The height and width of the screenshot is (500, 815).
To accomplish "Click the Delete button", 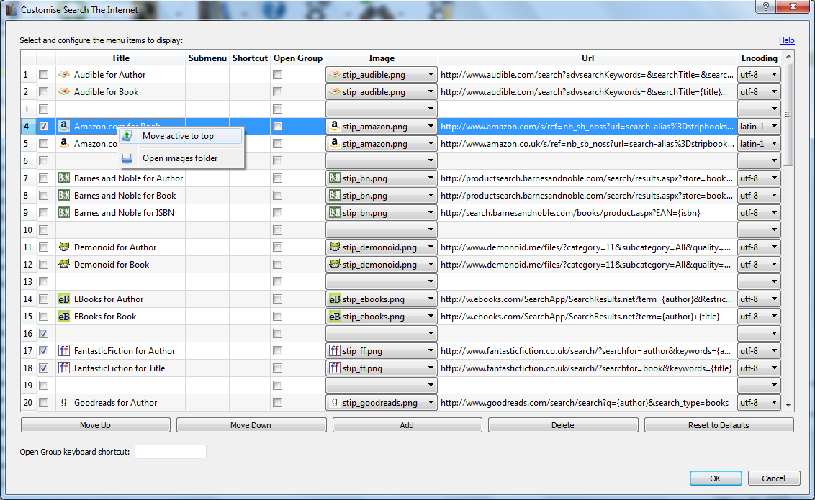I will pyautogui.click(x=563, y=424).
